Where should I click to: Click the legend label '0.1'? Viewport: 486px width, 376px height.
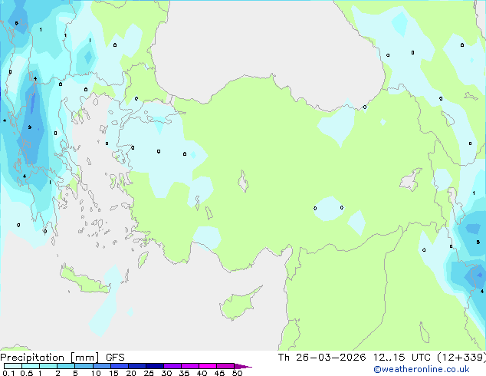click(8, 373)
